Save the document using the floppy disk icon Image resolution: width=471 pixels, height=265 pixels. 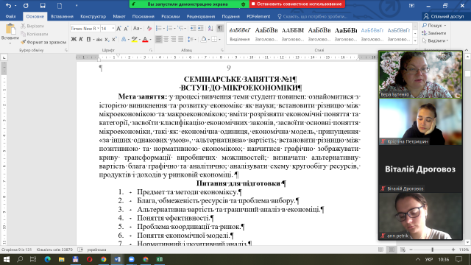point(43,5)
